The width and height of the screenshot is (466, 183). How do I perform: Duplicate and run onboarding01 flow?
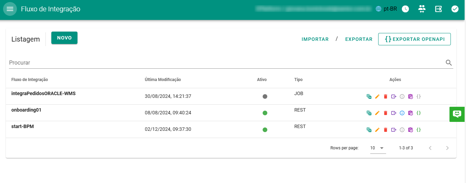369,113
